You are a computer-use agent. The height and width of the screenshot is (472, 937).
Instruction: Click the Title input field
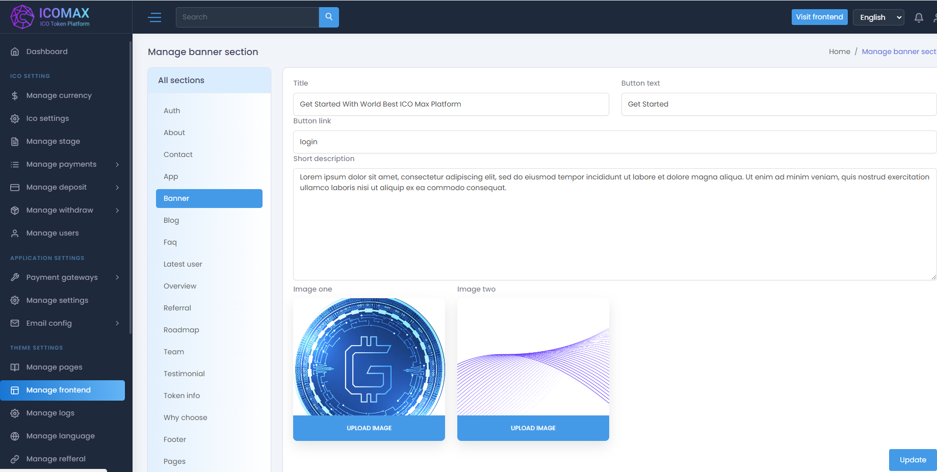click(x=451, y=104)
